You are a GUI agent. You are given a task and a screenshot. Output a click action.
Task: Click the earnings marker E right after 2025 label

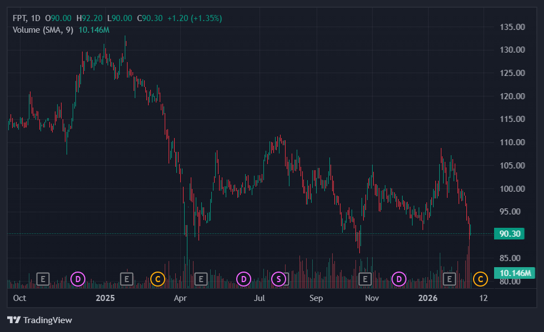tap(127, 278)
